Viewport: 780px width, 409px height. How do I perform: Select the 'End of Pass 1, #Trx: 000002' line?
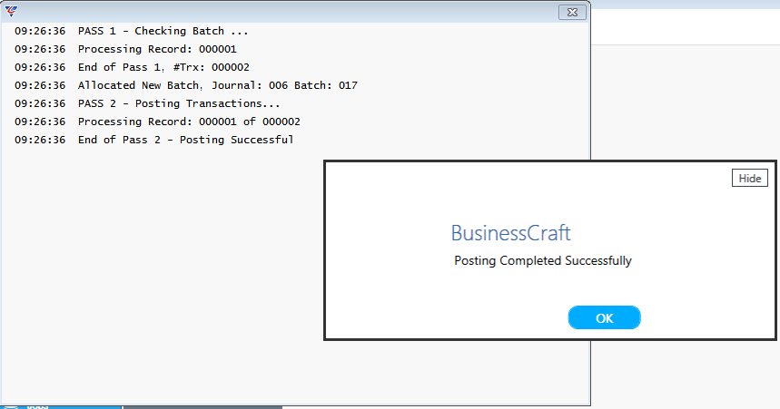(x=132, y=67)
